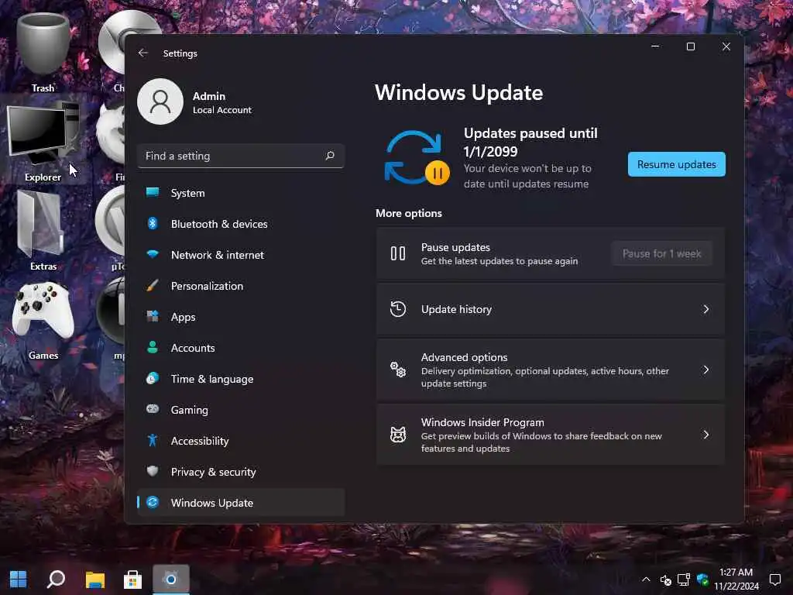The height and width of the screenshot is (595, 793).
Task: Click the Accounts person icon
Action: click(x=153, y=347)
